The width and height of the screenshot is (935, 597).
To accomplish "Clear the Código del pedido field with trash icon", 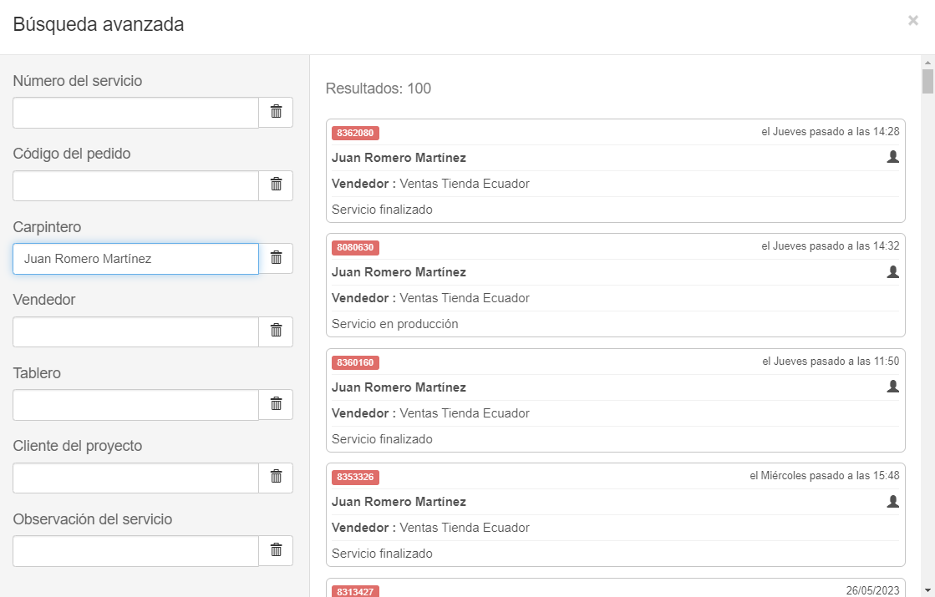I will 276,185.
